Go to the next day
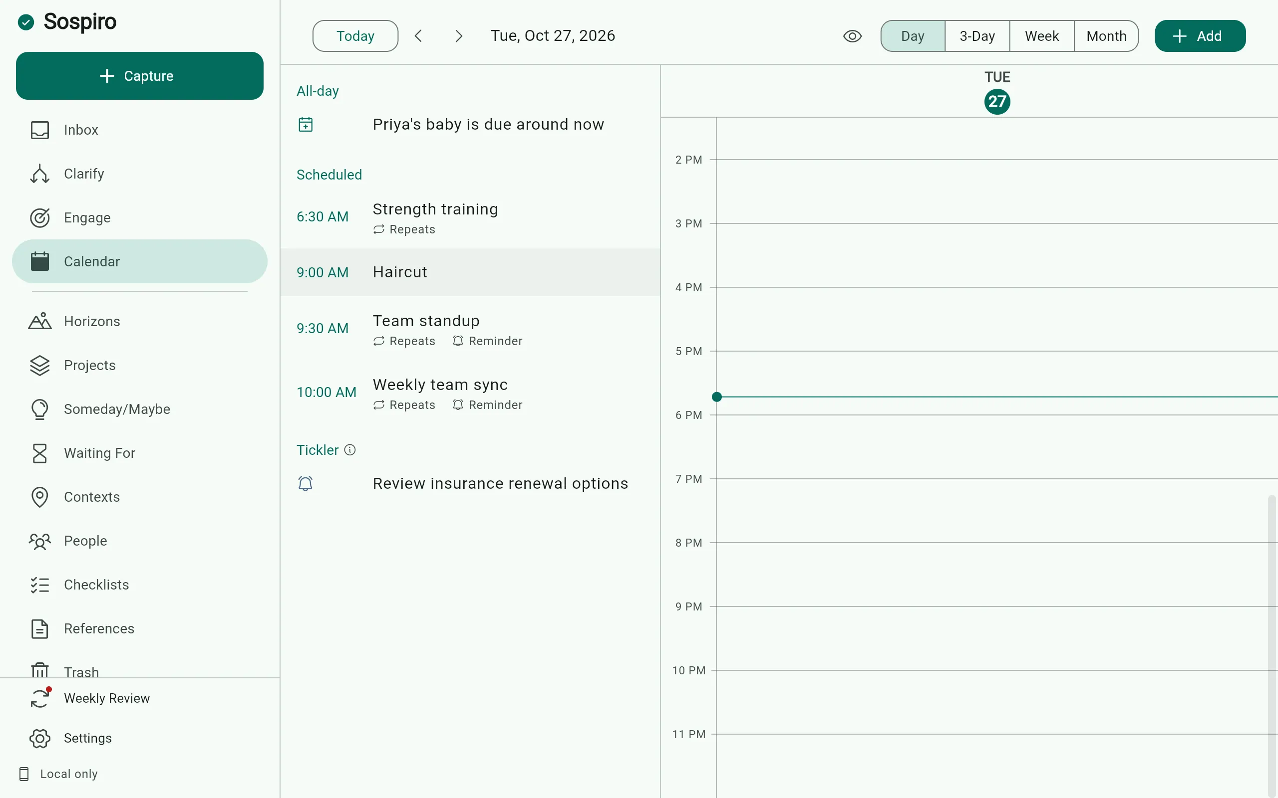 coord(458,36)
